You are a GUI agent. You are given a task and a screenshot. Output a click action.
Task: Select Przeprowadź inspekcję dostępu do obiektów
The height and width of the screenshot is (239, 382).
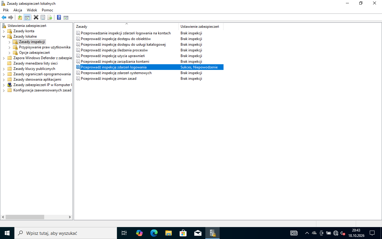pyautogui.click(x=116, y=39)
